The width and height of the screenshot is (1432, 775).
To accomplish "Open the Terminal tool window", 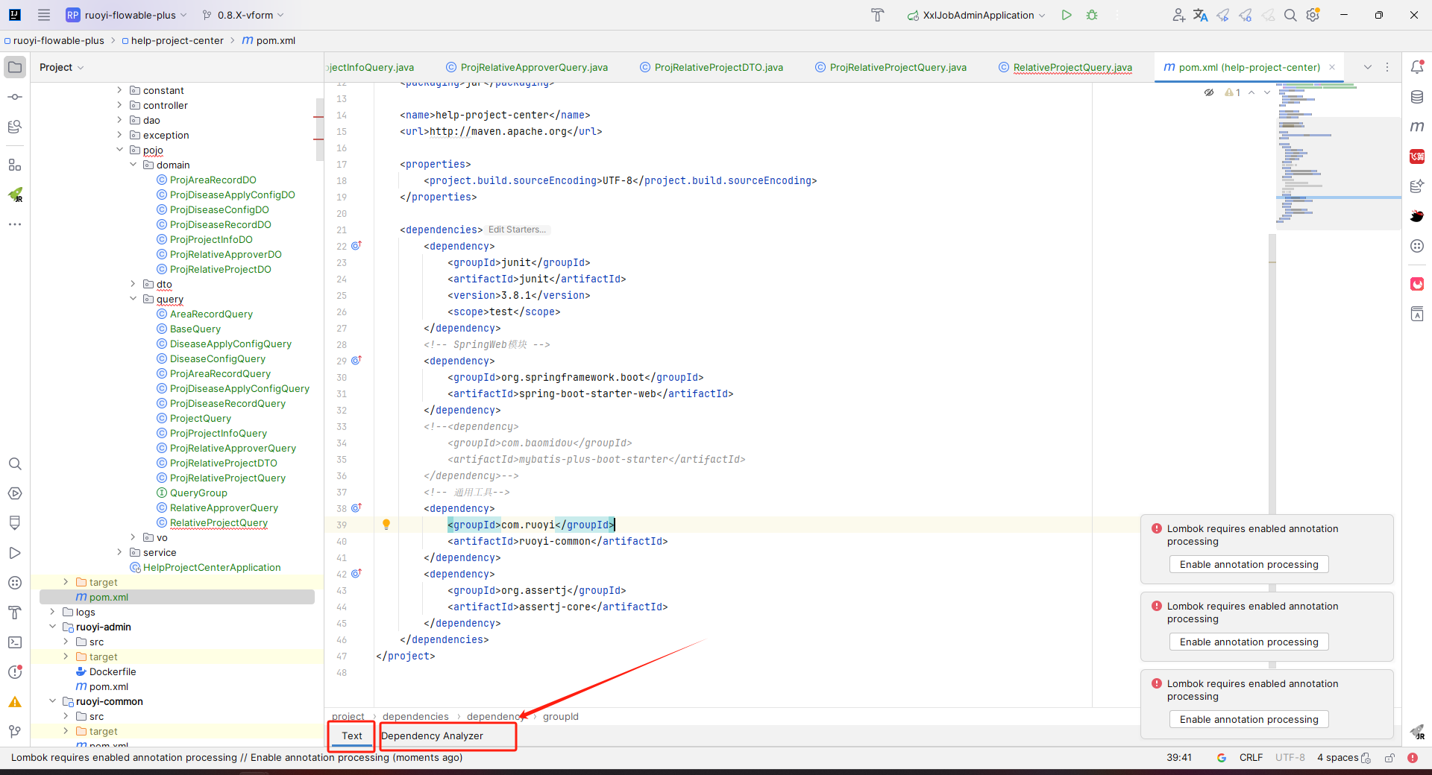I will coord(15,642).
